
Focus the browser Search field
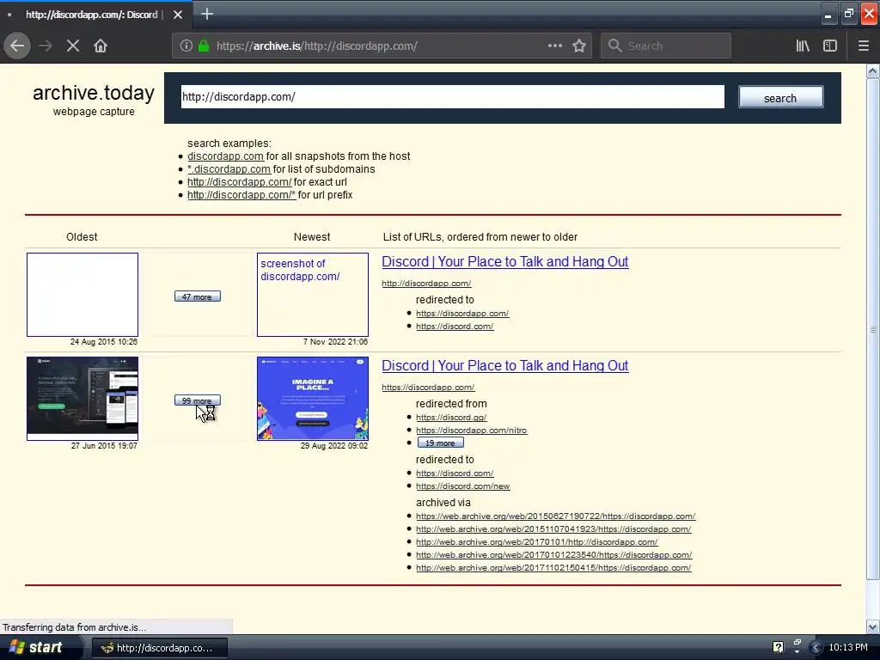click(x=666, y=46)
